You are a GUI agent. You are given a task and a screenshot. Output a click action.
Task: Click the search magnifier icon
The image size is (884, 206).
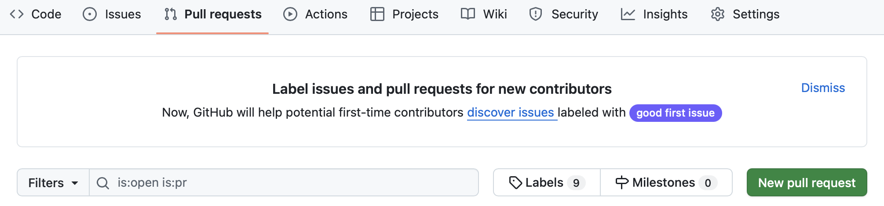[103, 183]
